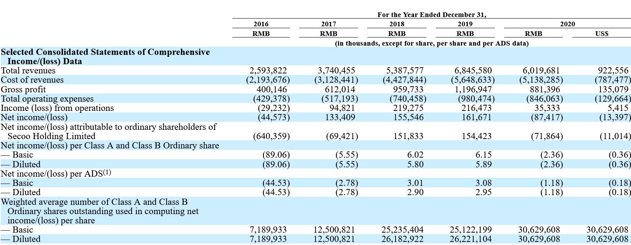Select 2019 total revenues value 6,845,580

(473, 71)
